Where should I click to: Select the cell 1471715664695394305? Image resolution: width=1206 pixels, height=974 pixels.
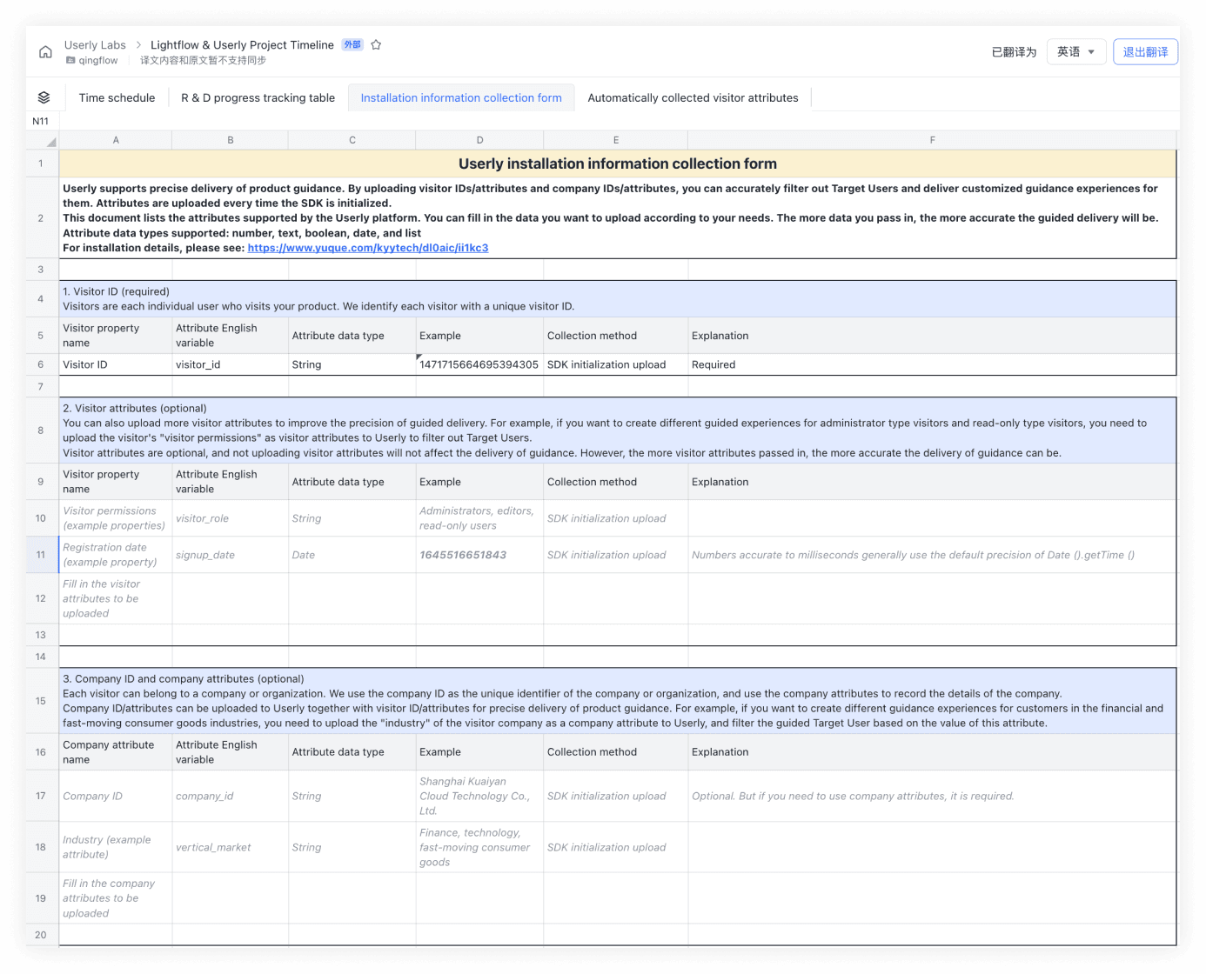click(x=479, y=365)
